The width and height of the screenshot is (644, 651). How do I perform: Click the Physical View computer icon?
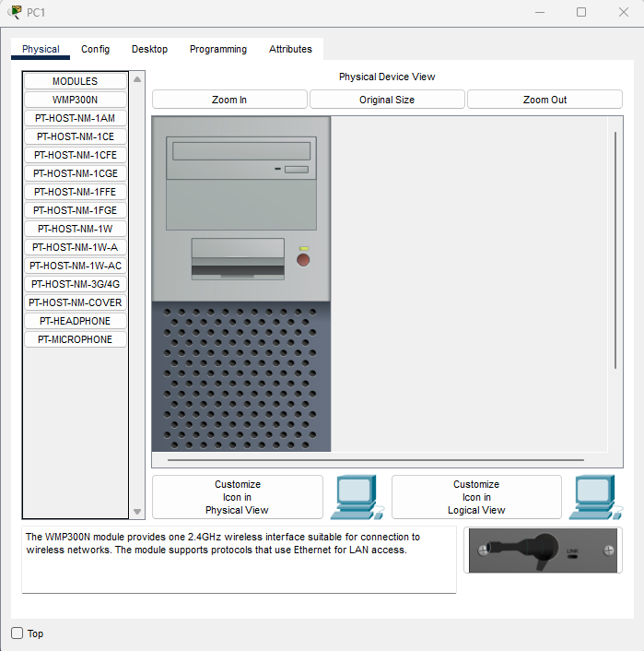click(356, 497)
